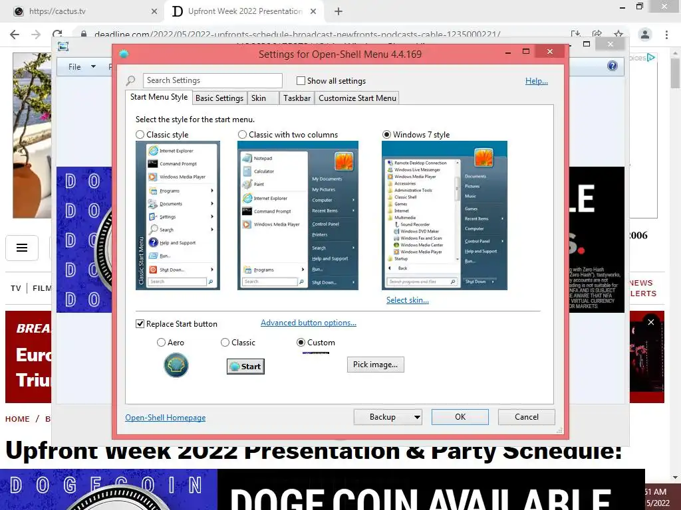Select the Windows 7 style radio button
Image resolution: width=681 pixels, height=510 pixels.
[x=386, y=135]
